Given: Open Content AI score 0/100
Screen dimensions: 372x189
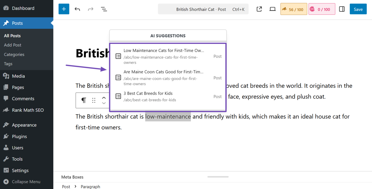Looking at the screenshot, I should click(322, 9).
